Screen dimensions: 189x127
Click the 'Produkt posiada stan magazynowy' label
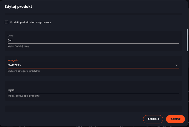click(30, 22)
